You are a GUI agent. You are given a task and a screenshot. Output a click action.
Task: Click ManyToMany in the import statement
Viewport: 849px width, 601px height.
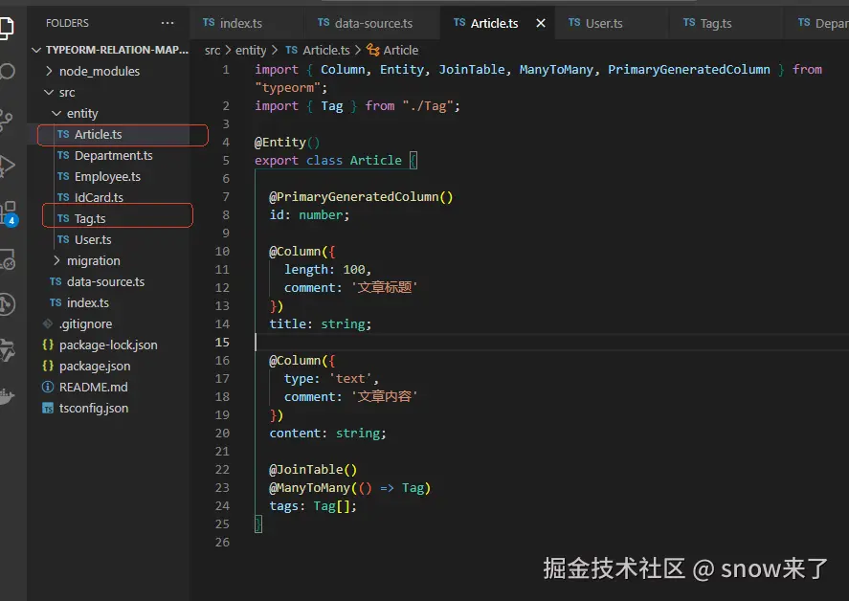click(x=556, y=69)
